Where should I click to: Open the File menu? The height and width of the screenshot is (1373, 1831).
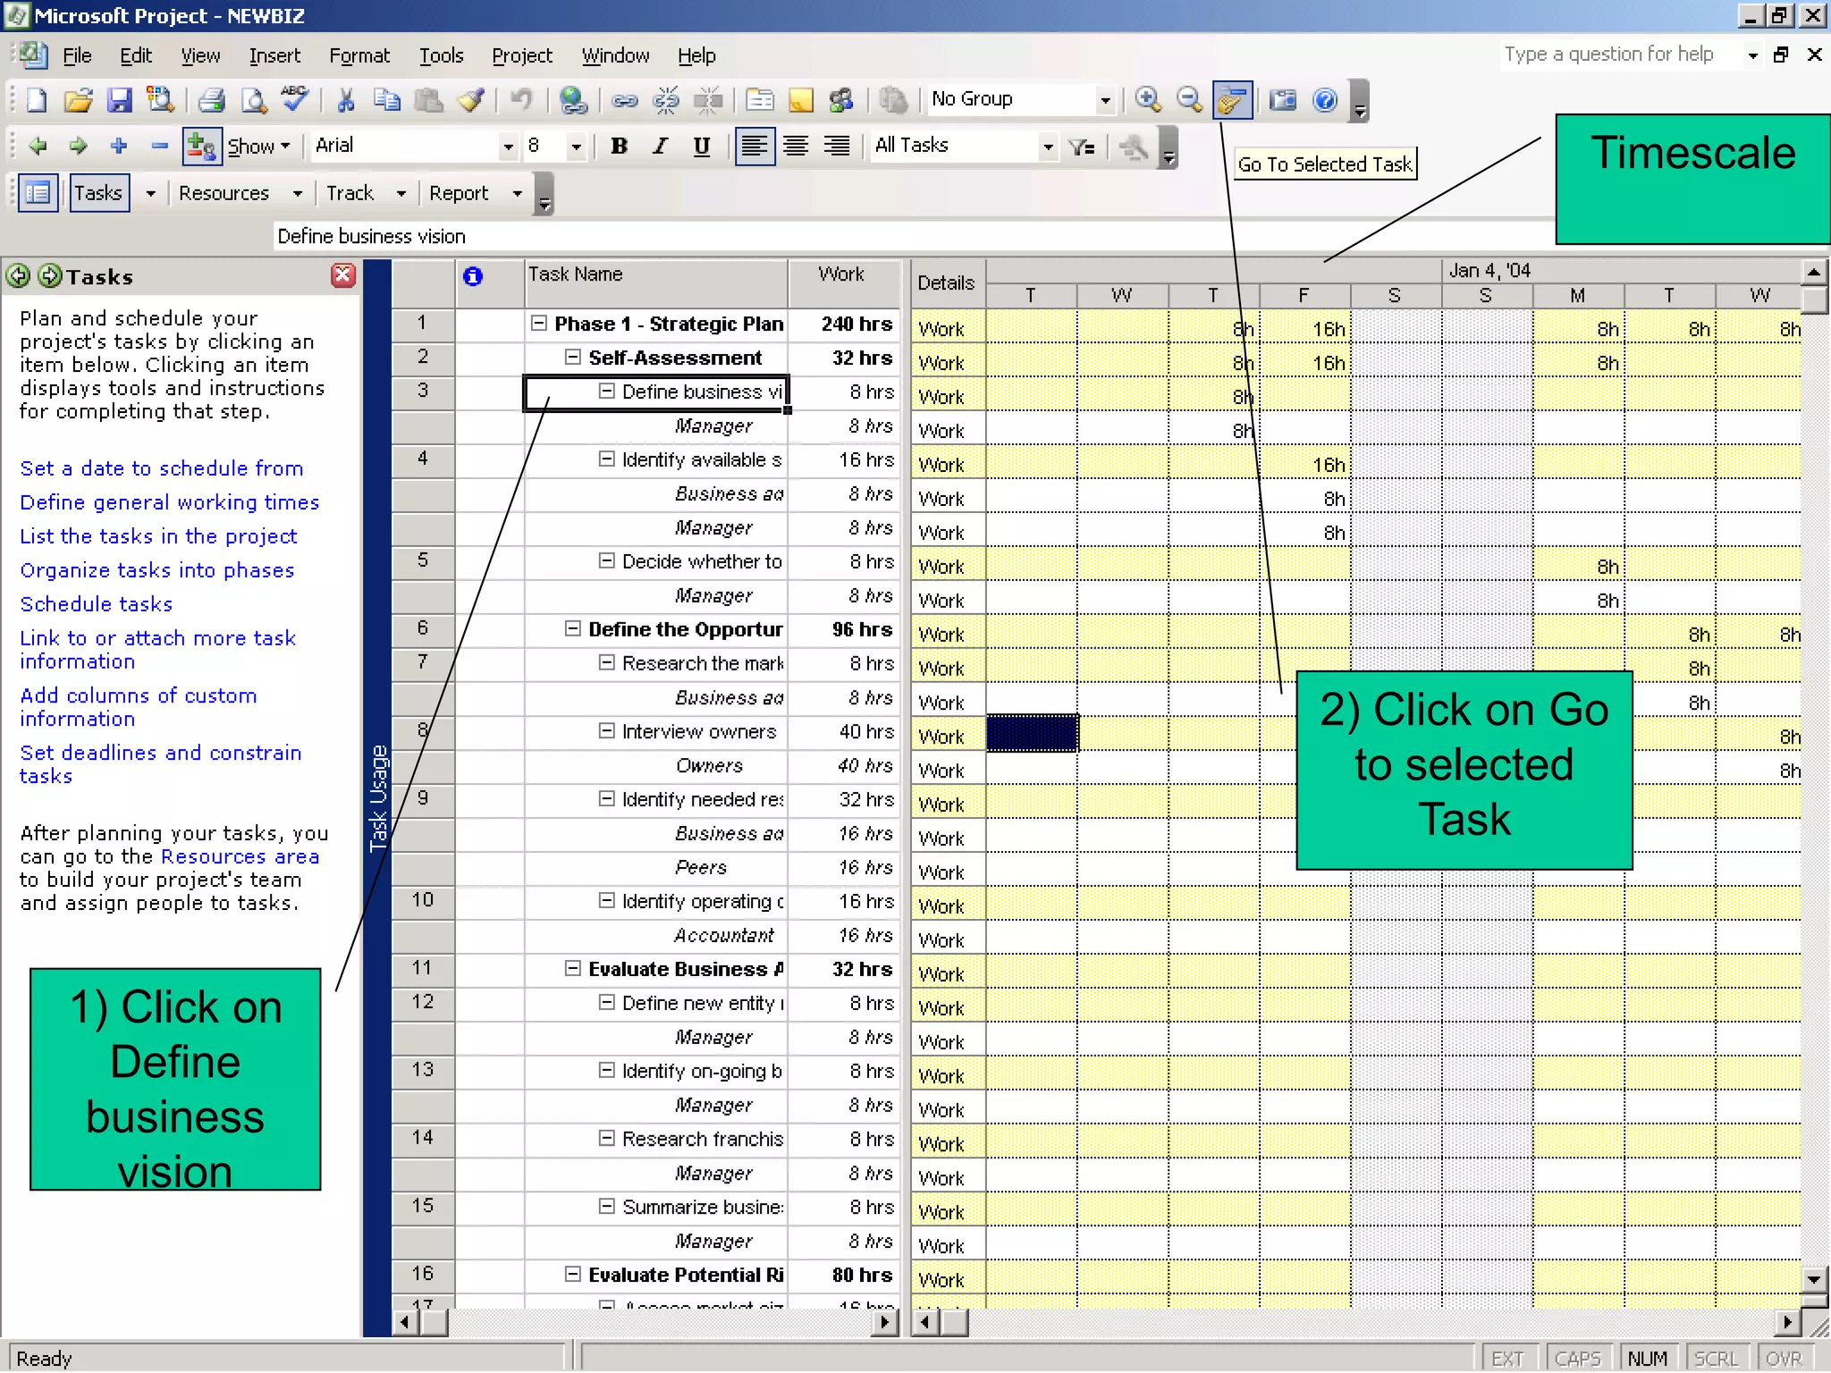tap(77, 55)
